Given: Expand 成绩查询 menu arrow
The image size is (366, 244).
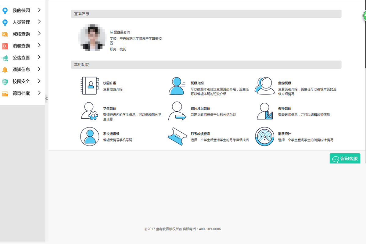Looking at the screenshot, I should pyautogui.click(x=39, y=34).
